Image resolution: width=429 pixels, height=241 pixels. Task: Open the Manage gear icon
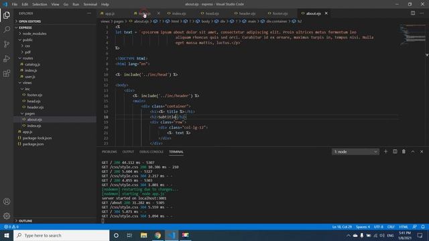[x=7, y=216]
